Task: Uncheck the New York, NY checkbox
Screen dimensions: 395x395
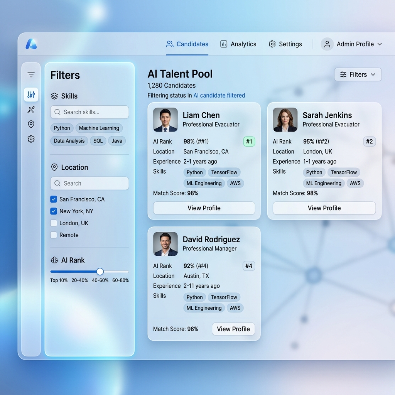Action: [53, 211]
